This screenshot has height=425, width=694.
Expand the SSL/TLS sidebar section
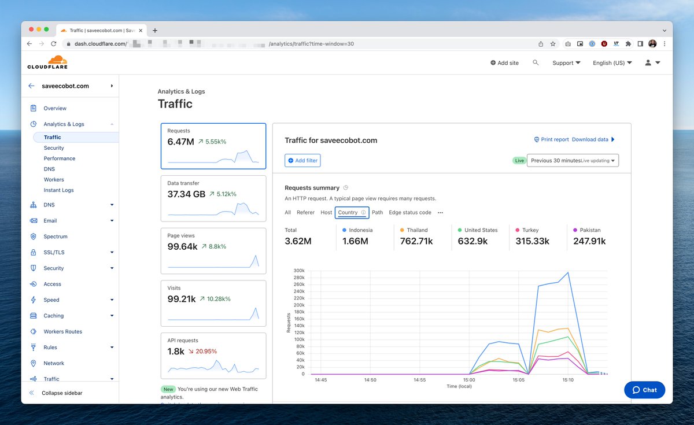click(x=112, y=252)
